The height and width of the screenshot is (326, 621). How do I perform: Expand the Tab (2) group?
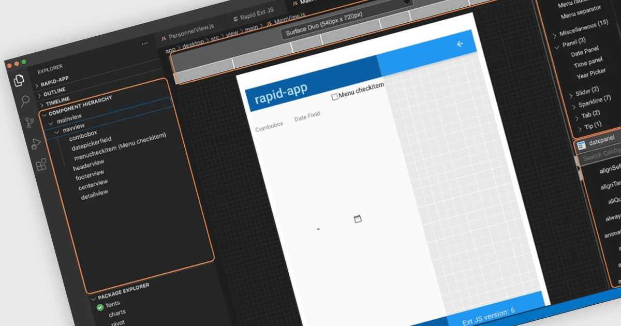click(x=576, y=118)
